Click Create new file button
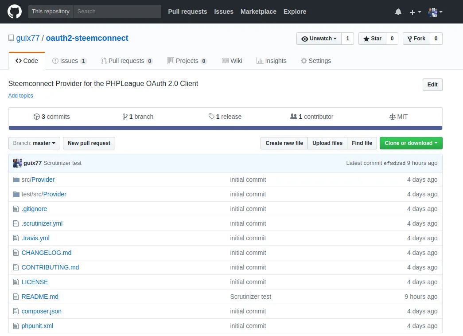Viewport: 463px width, 336px height. [x=284, y=143]
